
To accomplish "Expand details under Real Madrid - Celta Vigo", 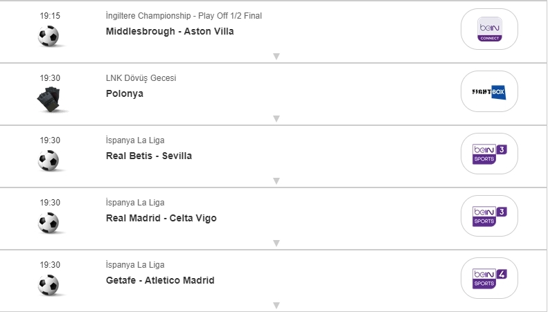I will [276, 244].
